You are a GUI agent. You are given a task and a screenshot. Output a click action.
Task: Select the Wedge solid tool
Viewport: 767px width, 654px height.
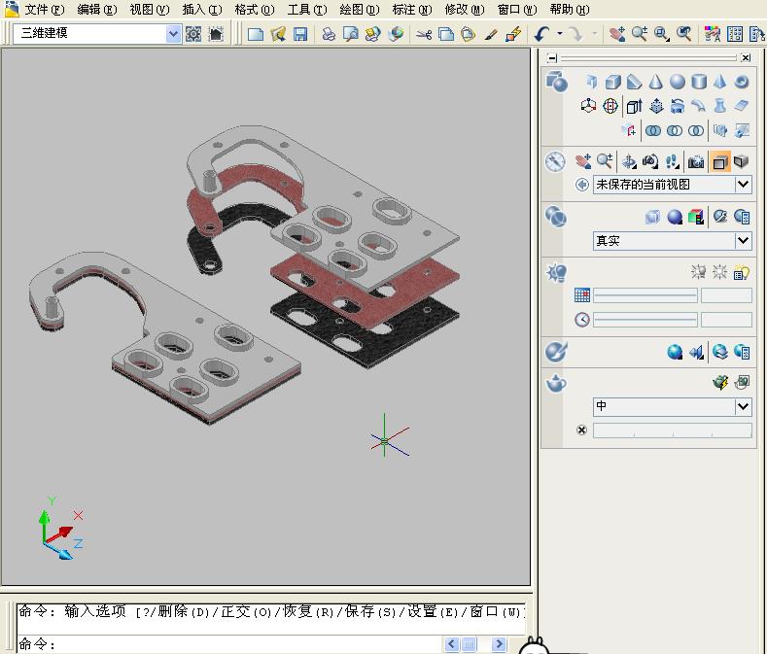tap(635, 82)
